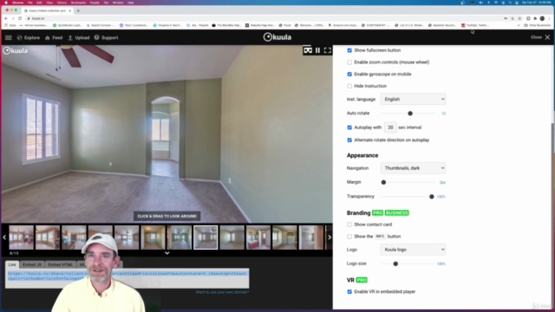Check Show the INFO button

click(x=349, y=237)
